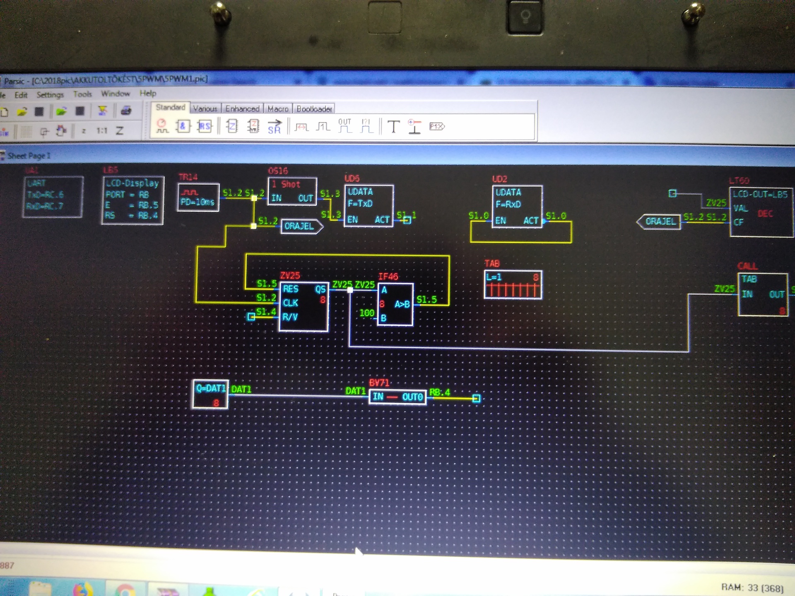Reset zoom with 1:1 button

[102, 131]
